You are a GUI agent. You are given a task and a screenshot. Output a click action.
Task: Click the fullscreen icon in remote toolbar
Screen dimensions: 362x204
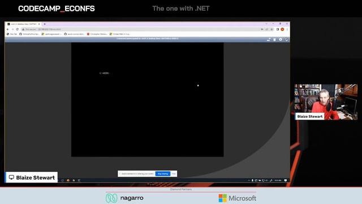point(287,40)
